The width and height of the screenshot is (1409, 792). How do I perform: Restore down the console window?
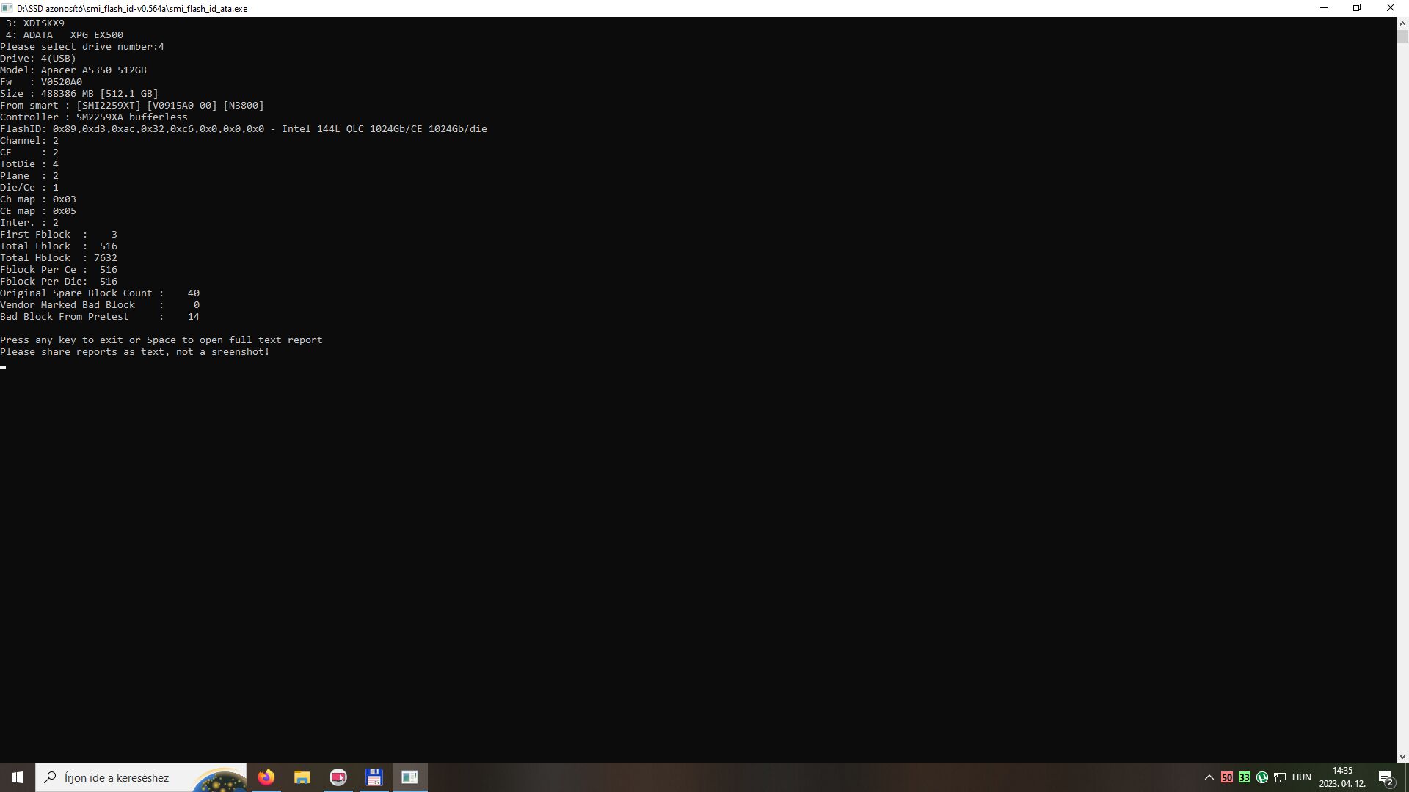click(x=1357, y=8)
